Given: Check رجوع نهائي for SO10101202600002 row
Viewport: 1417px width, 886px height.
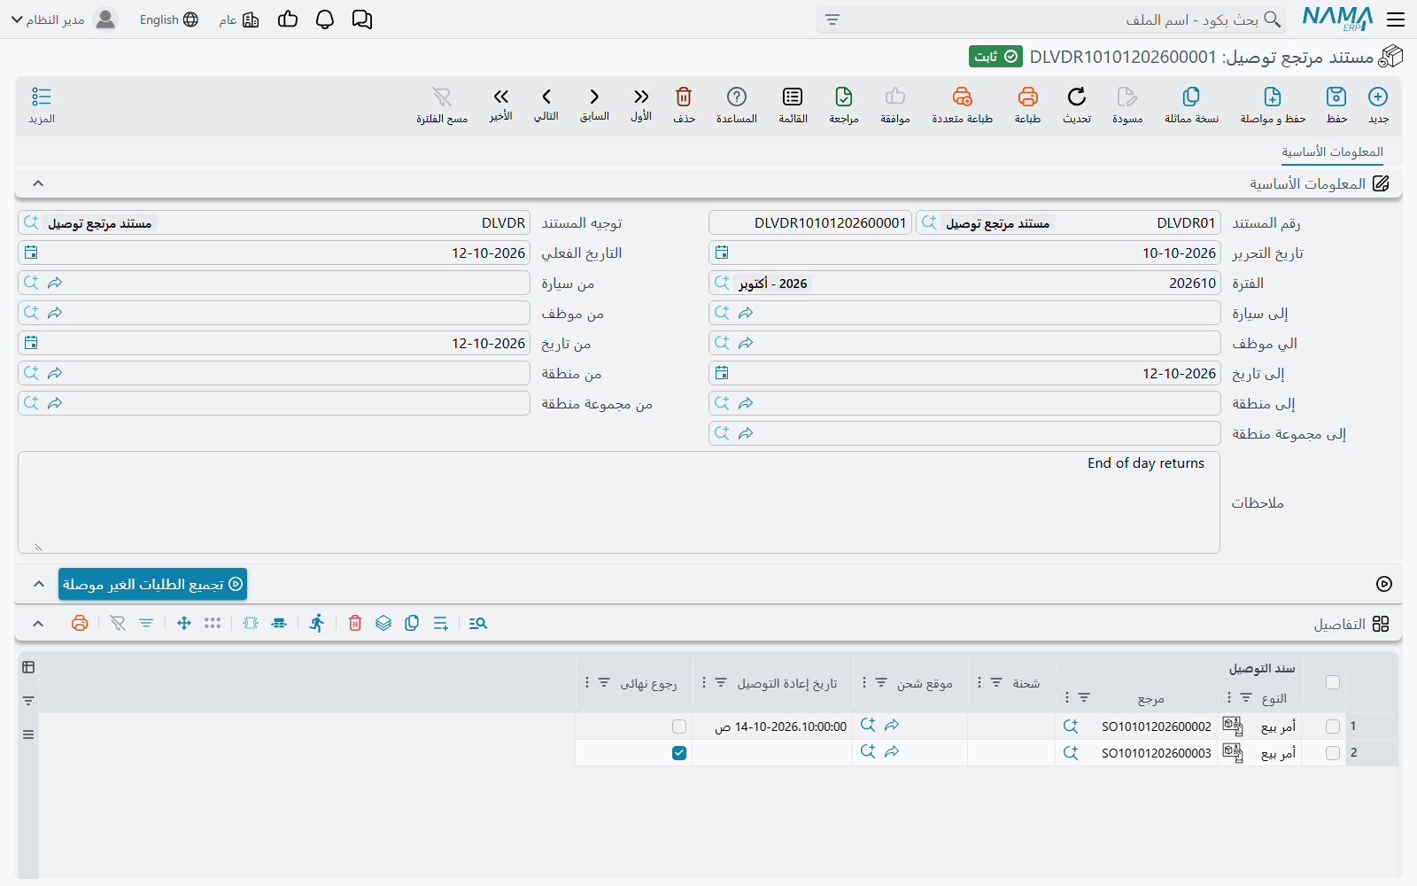Looking at the screenshot, I should click(679, 727).
